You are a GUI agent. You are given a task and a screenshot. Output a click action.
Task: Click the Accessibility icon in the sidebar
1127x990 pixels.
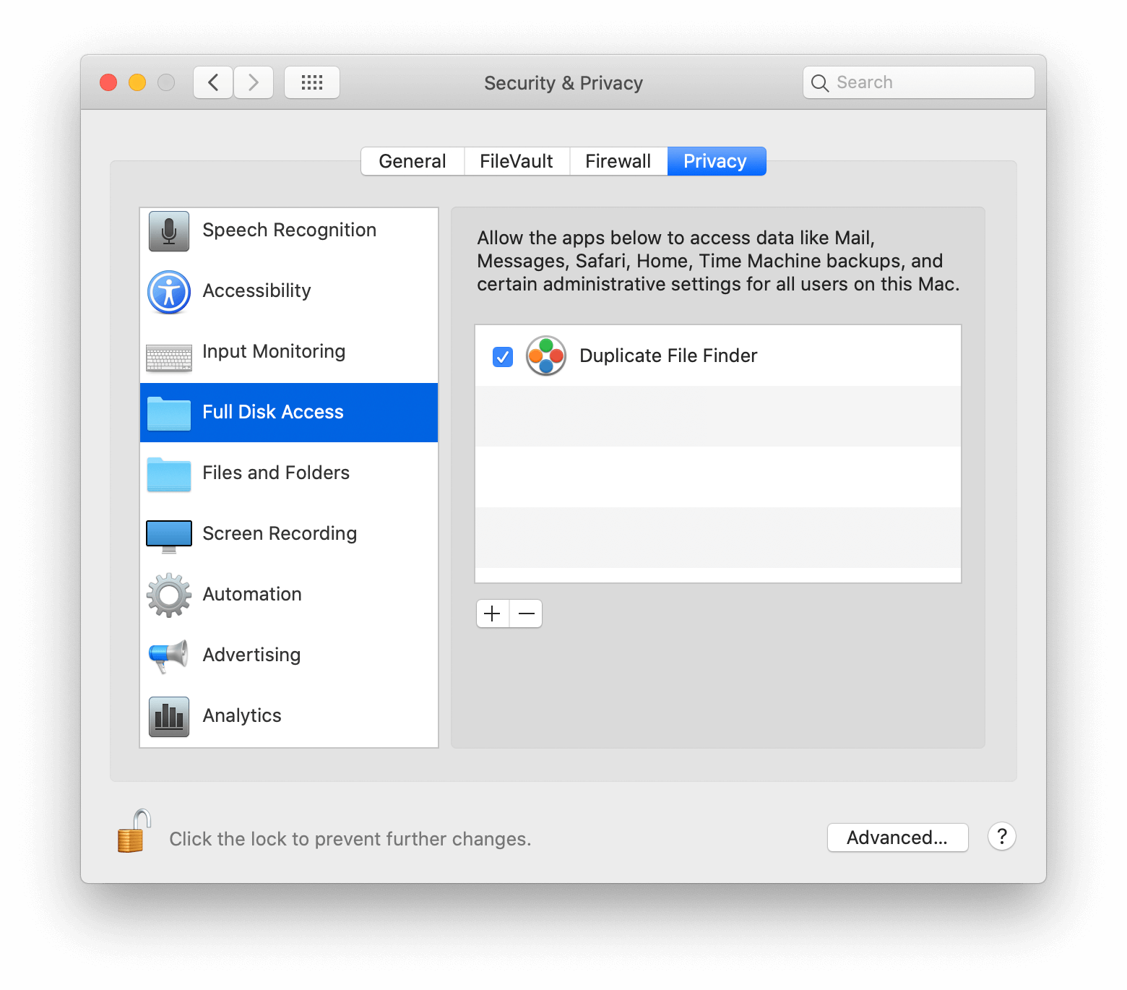coord(168,292)
